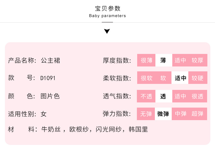Choose 适中 for thickness index
215x149 pixels.
click(x=180, y=60)
